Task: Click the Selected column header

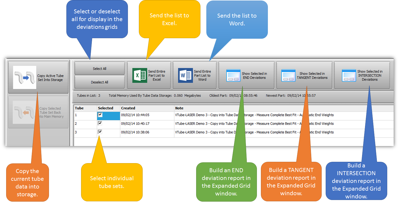Action: point(105,108)
